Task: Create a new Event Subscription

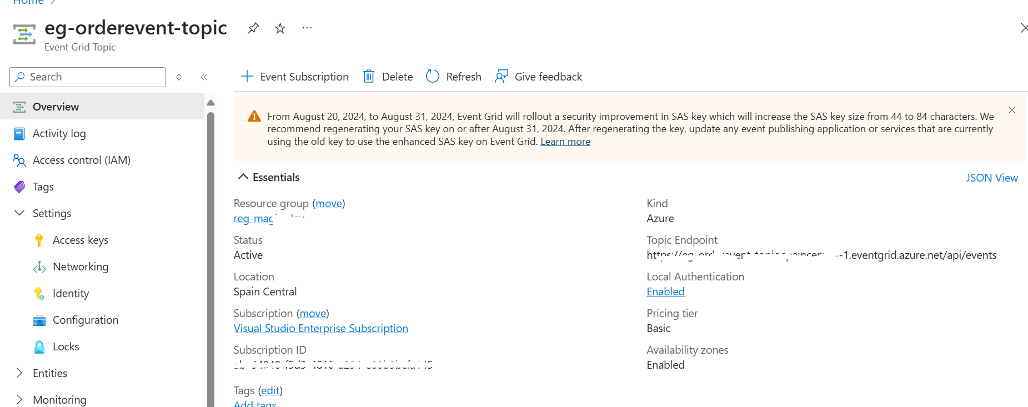Action: [x=294, y=76]
